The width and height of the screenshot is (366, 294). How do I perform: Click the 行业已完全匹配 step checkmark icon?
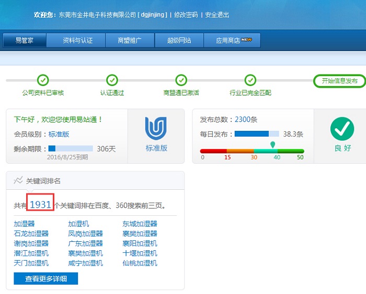(x=250, y=80)
